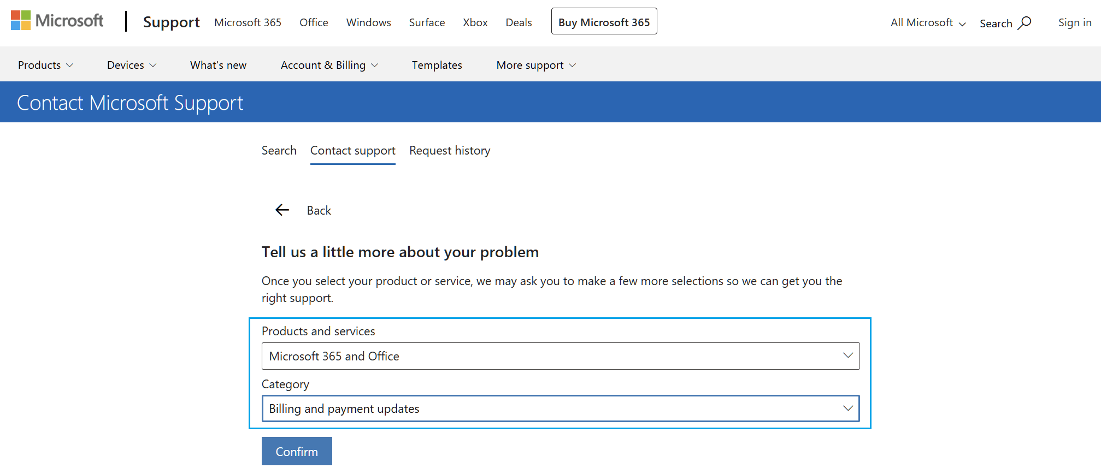Click the Sign in link
Screen dimensions: 1101x474
1074,22
